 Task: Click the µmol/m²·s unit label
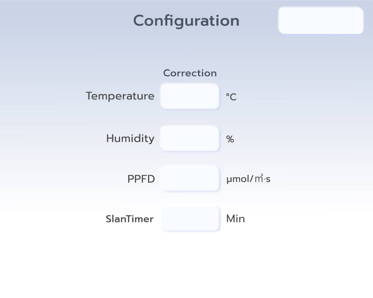coord(248,179)
